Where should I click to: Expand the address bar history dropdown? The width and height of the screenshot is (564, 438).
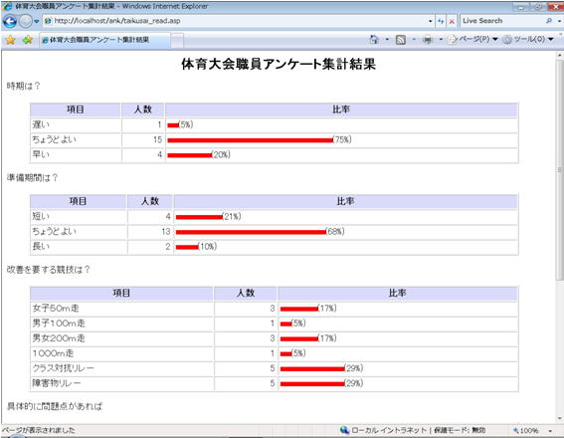430,21
